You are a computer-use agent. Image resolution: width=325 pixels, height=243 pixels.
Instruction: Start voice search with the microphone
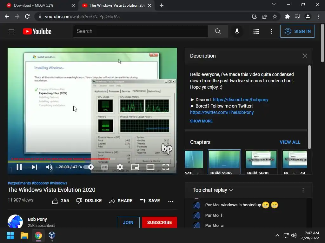237,31
